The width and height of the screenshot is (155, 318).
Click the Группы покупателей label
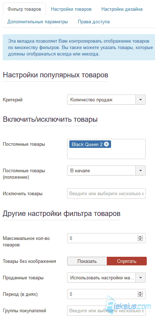pos(25,310)
